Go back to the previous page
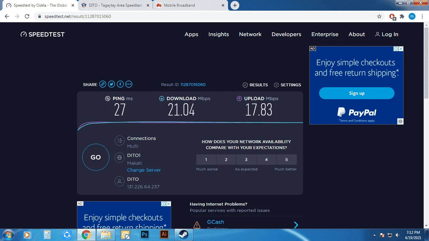The image size is (429, 241). click(7, 16)
